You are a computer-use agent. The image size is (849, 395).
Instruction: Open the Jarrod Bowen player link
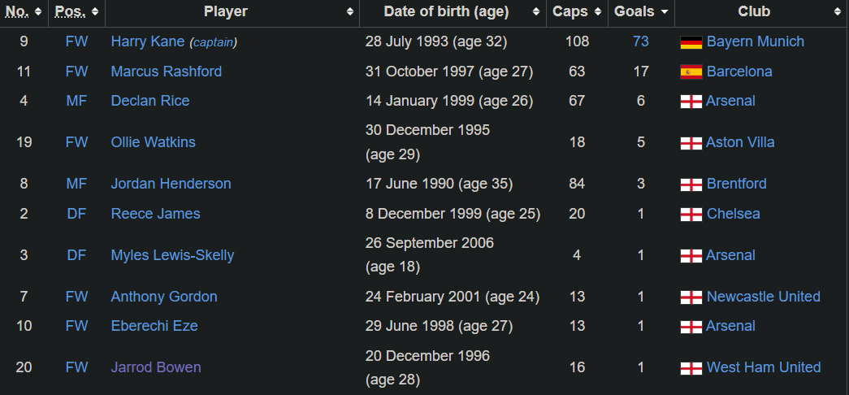(155, 367)
